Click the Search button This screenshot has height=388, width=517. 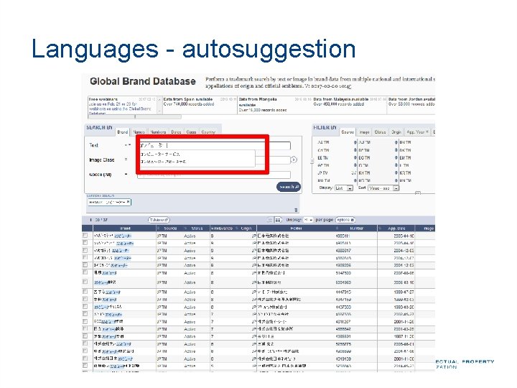289,187
